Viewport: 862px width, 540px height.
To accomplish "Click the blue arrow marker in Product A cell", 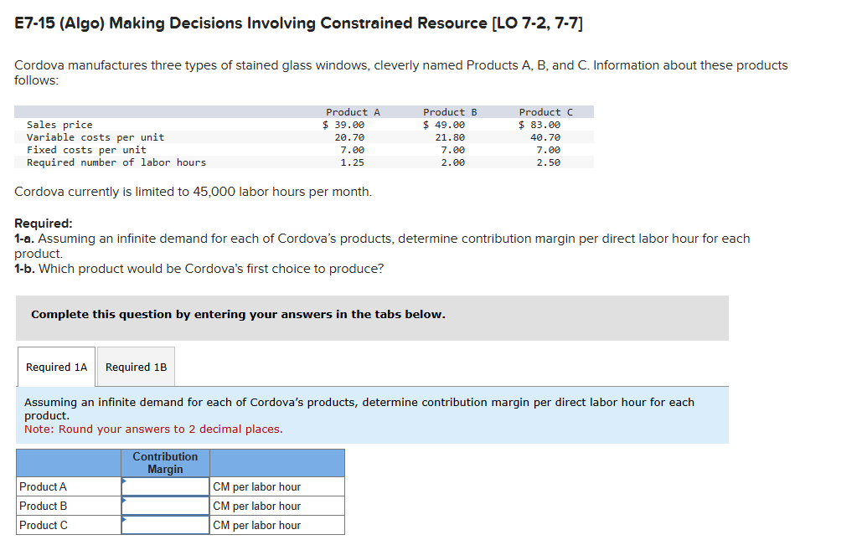I will coord(126,481).
